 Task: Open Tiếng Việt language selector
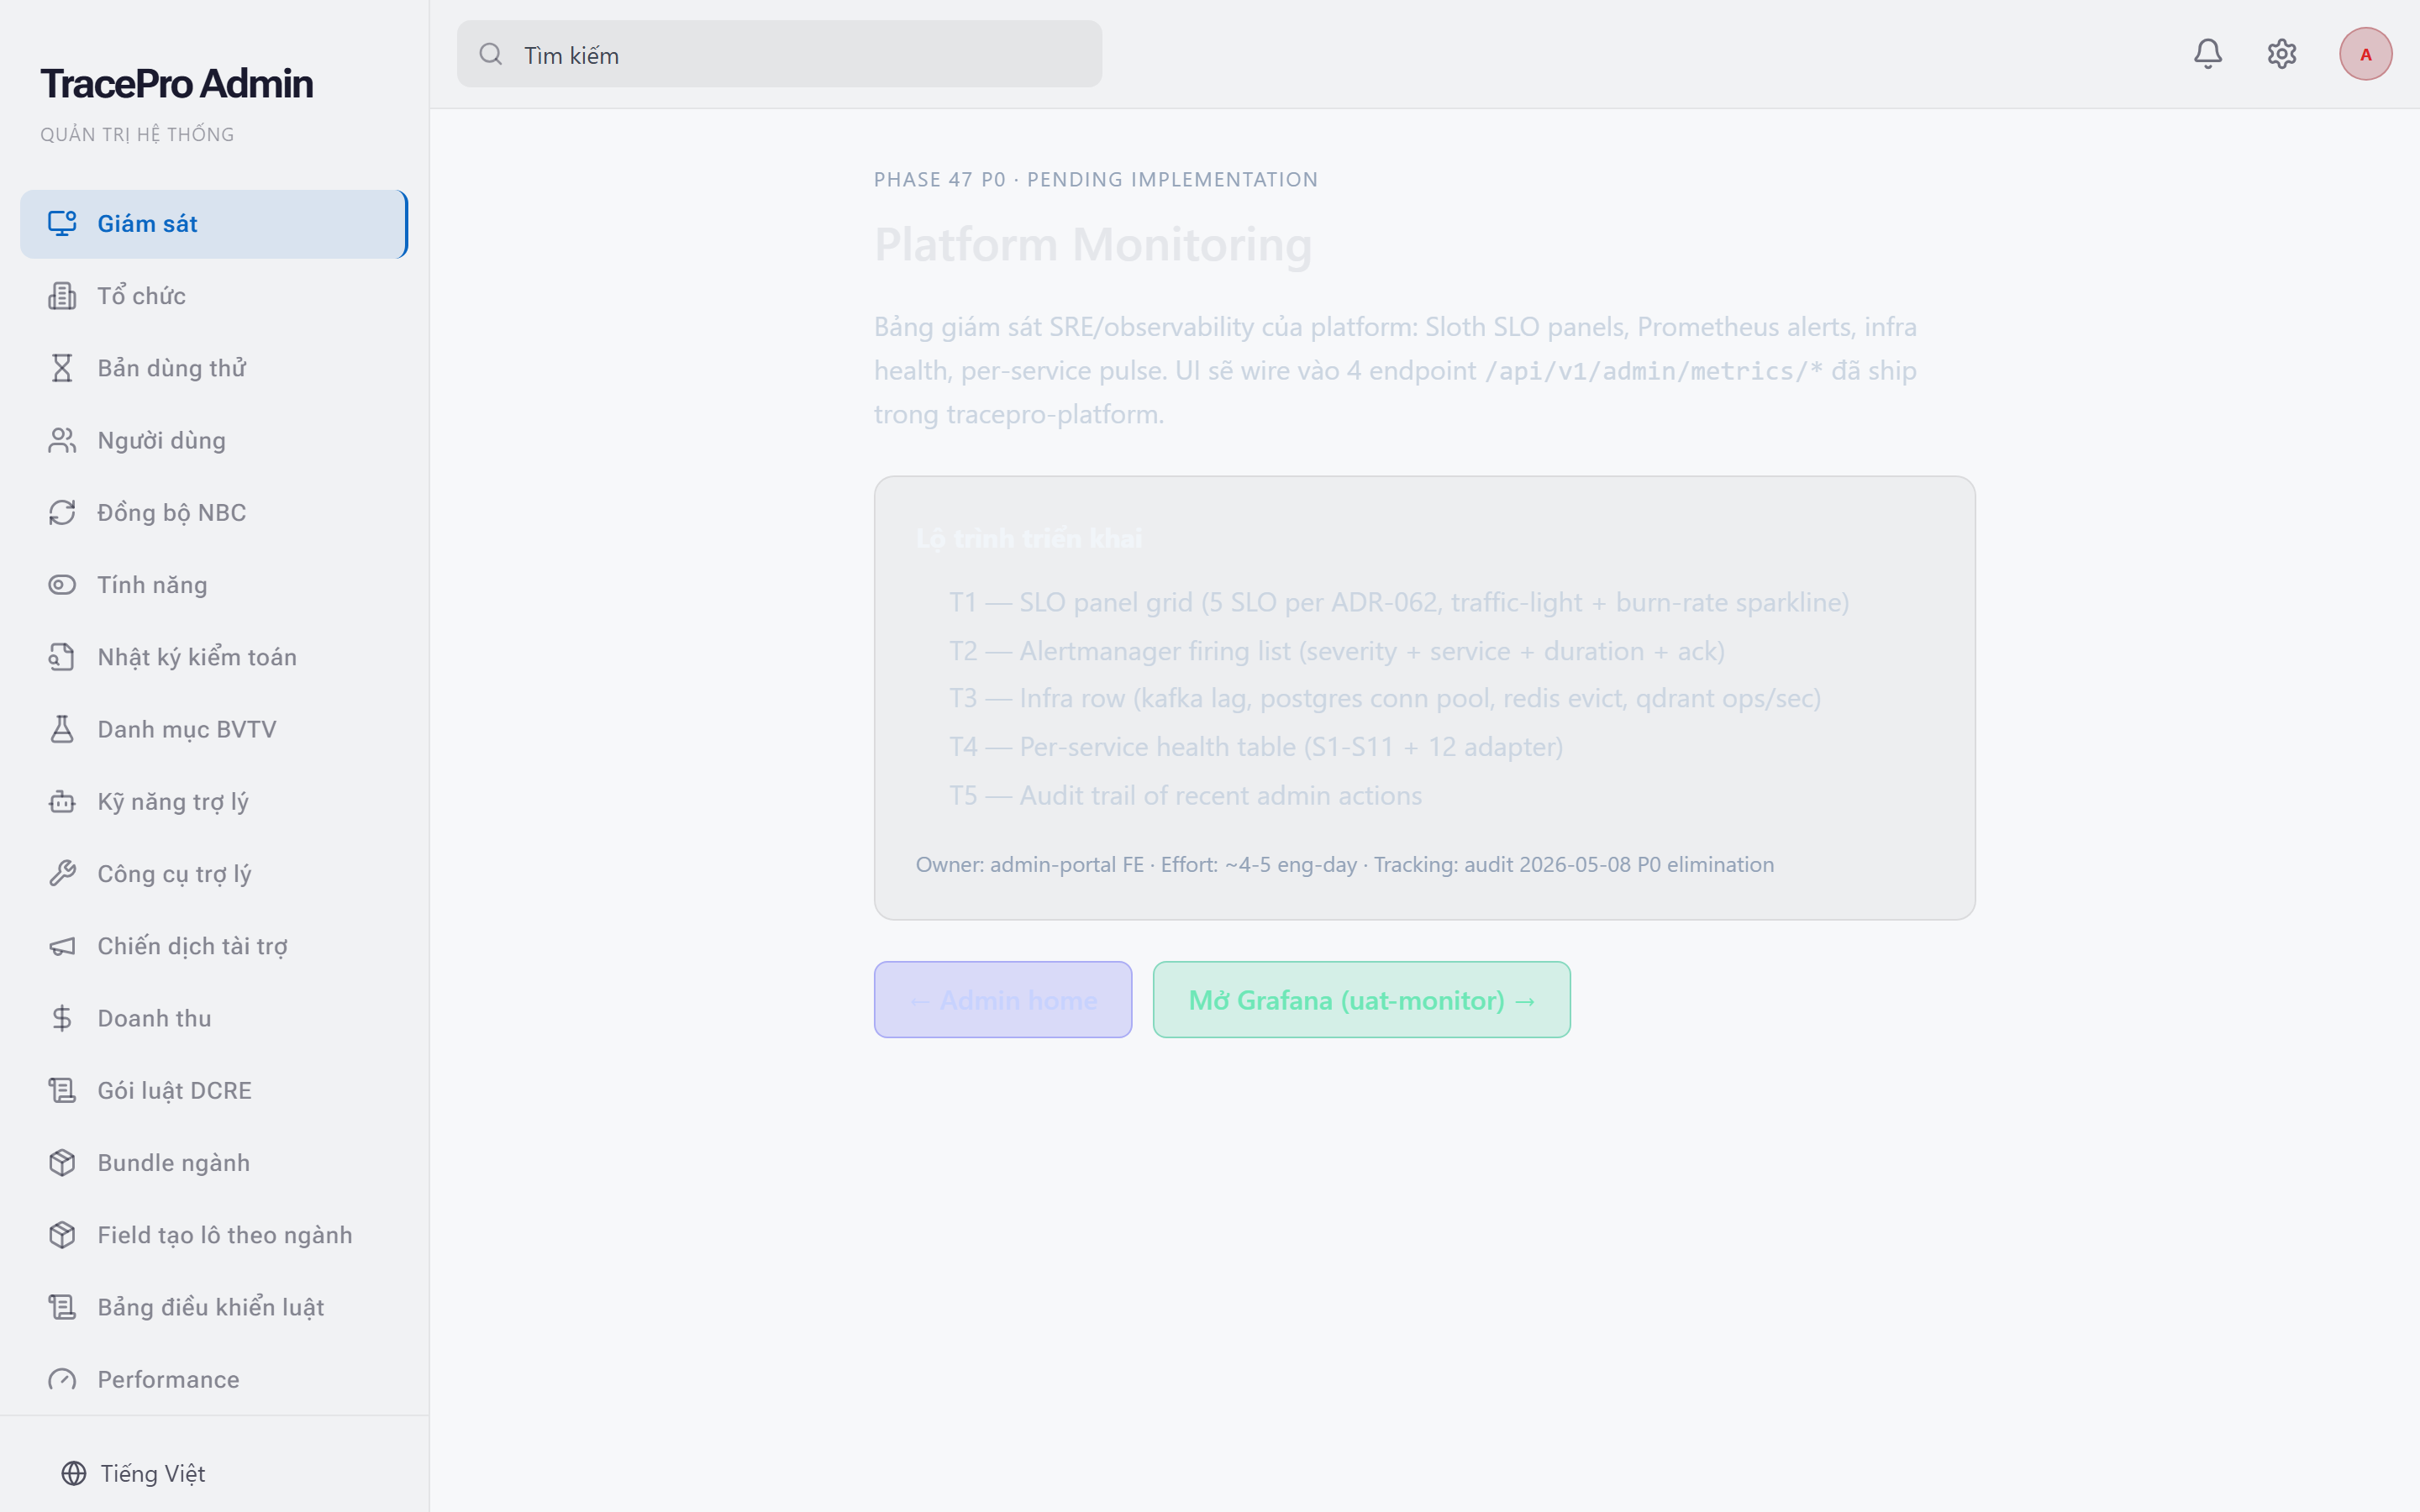[x=133, y=1473]
